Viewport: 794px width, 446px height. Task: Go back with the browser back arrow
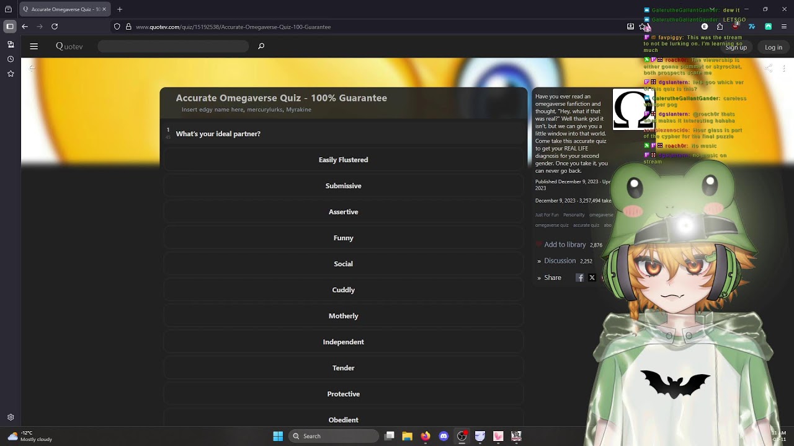tap(25, 27)
